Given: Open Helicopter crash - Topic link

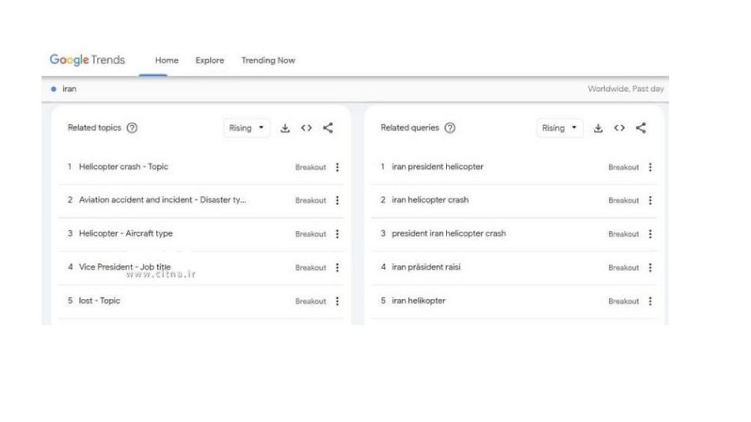Looking at the screenshot, I should coord(124,166).
